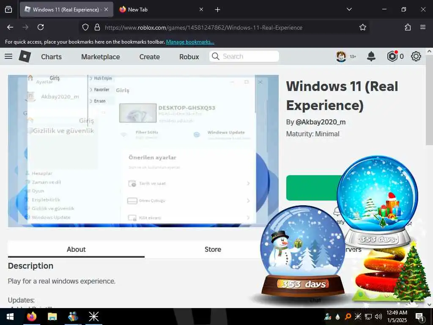
Task: Open the Manage bookmarks link
Action: pyautogui.click(x=190, y=42)
